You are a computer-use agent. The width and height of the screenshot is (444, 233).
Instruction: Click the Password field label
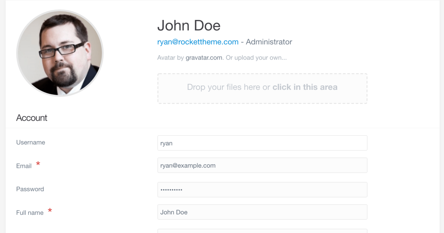tap(30, 189)
